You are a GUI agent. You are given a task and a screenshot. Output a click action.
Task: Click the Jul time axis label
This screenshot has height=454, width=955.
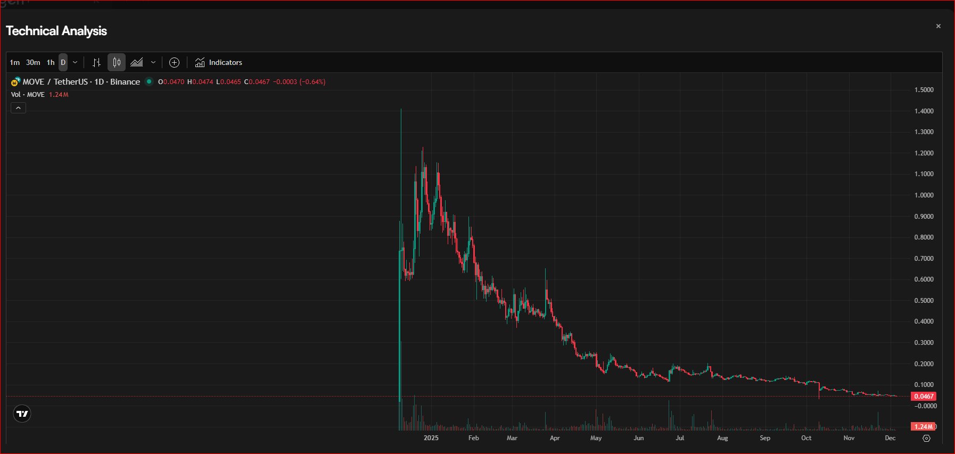(680, 438)
